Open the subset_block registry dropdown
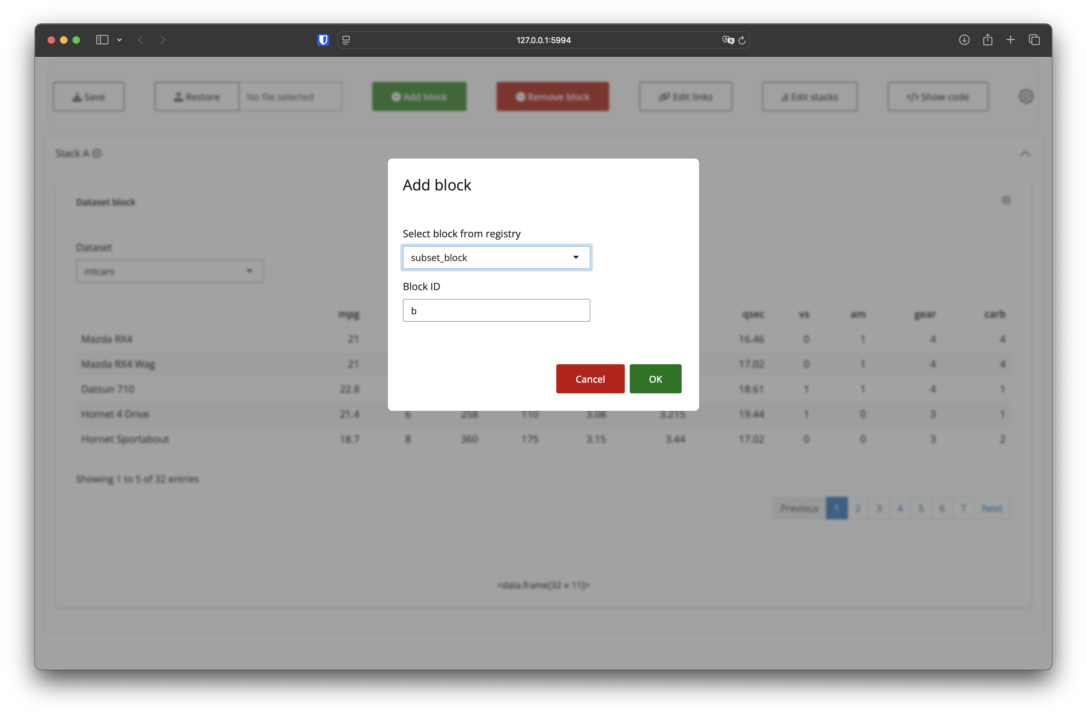The height and width of the screenshot is (716, 1087). coord(496,257)
